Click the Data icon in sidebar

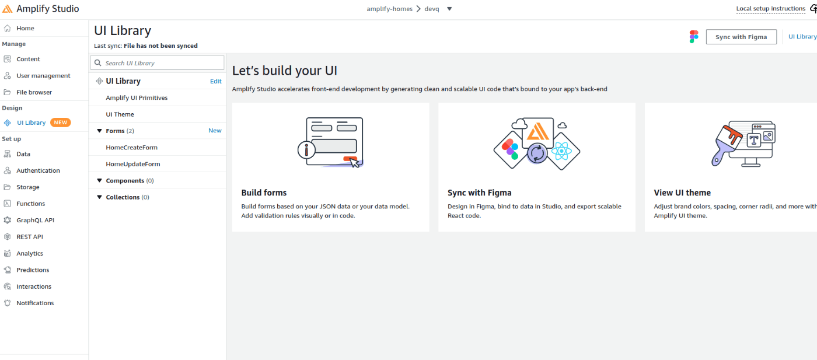[7, 154]
